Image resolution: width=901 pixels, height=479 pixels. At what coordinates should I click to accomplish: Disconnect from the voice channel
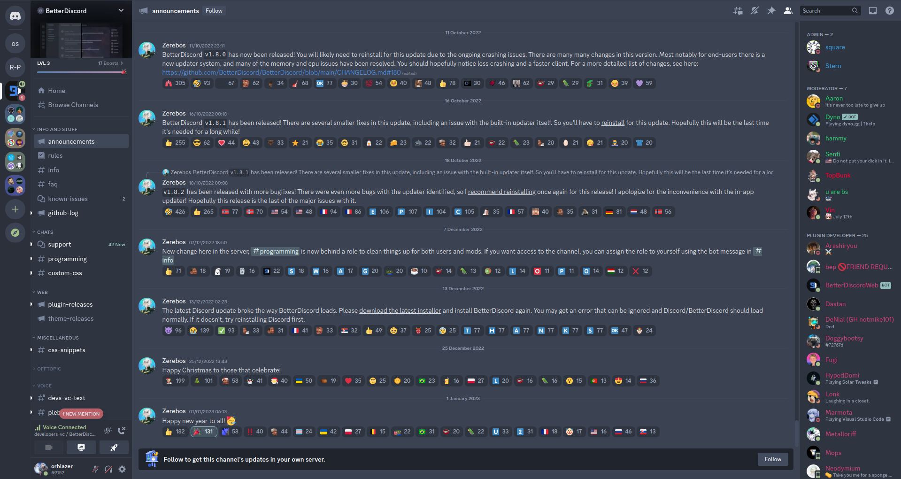[x=122, y=430]
